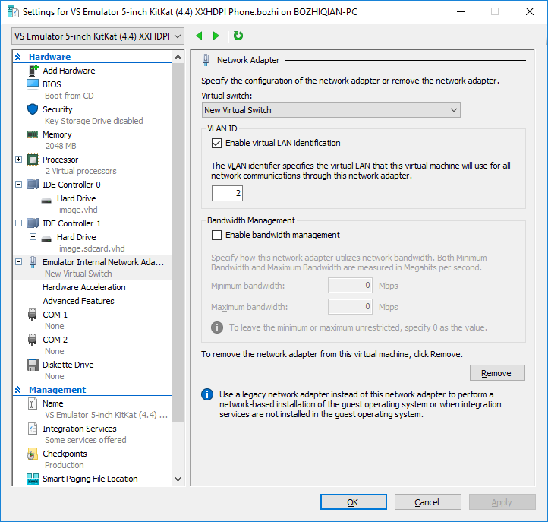Select the Name icon under Management
This screenshot has width=548, height=522.
point(33,403)
